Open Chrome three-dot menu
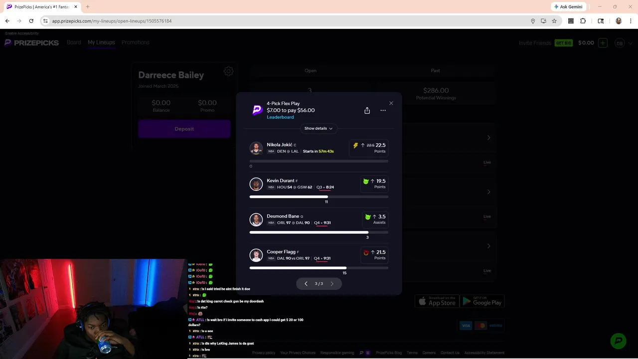The height and width of the screenshot is (359, 638). (631, 21)
